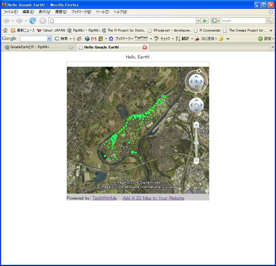Click inside the URL address field
Viewport: 276px width, 266px height.
coord(124,21)
